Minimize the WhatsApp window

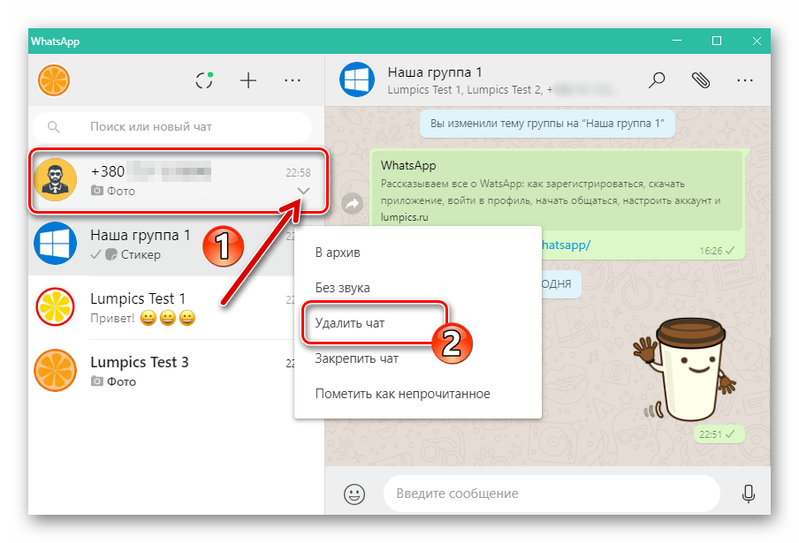coord(677,41)
